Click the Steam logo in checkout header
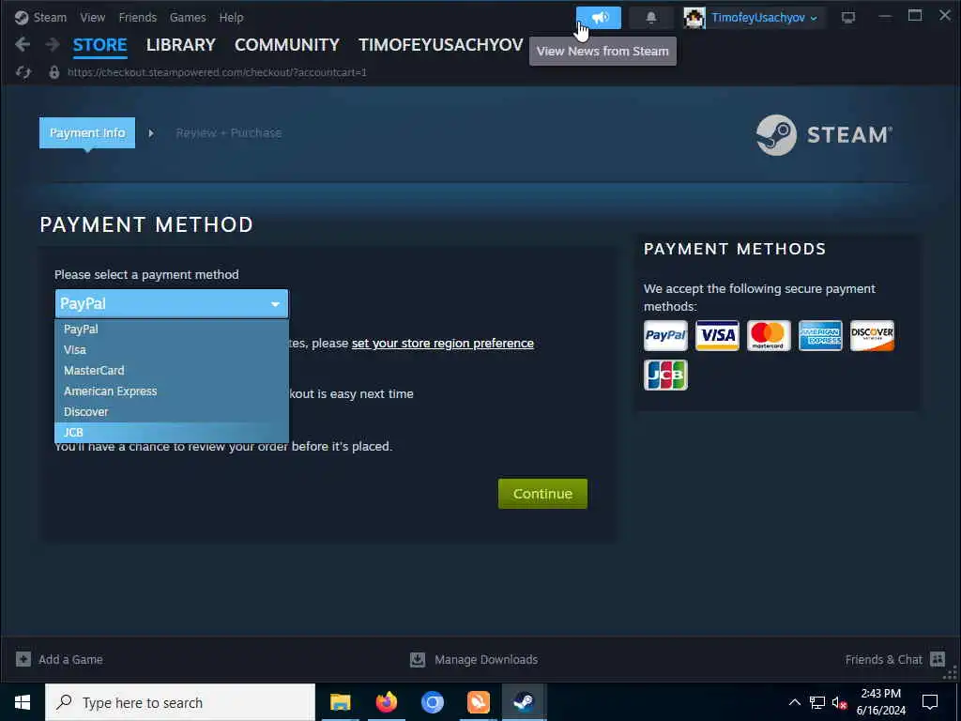This screenshot has width=961, height=721. point(824,135)
